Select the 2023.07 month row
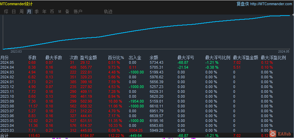294x139 pixels. pos(147,111)
